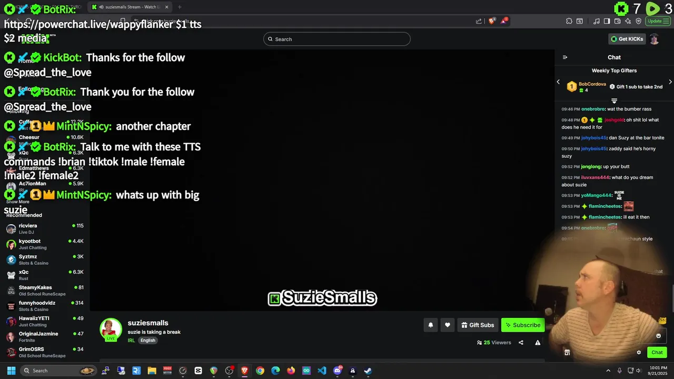Open Discord from the taskbar

coord(338,371)
